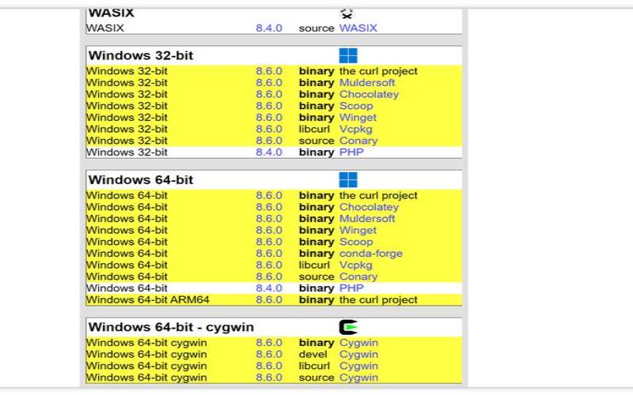Viewport: 633px width, 395px height.
Task: Select the 'Windows 64-bit ARM64' row label
Action: point(148,300)
